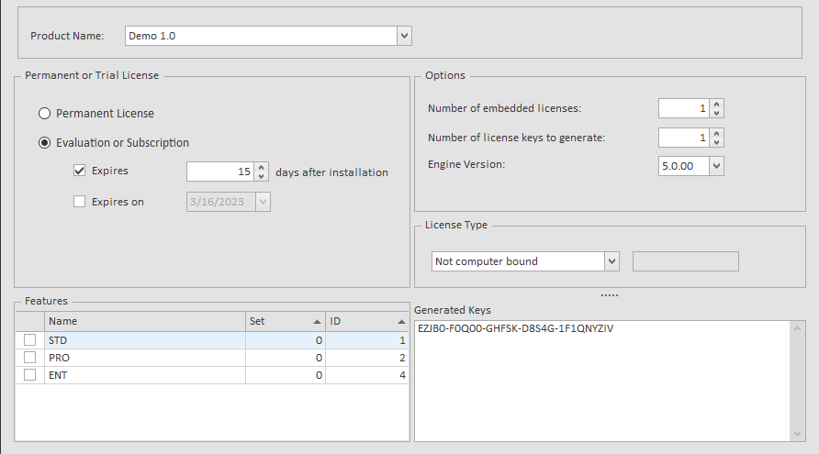
Task: Decrease number of embedded licenses
Action: point(717,113)
